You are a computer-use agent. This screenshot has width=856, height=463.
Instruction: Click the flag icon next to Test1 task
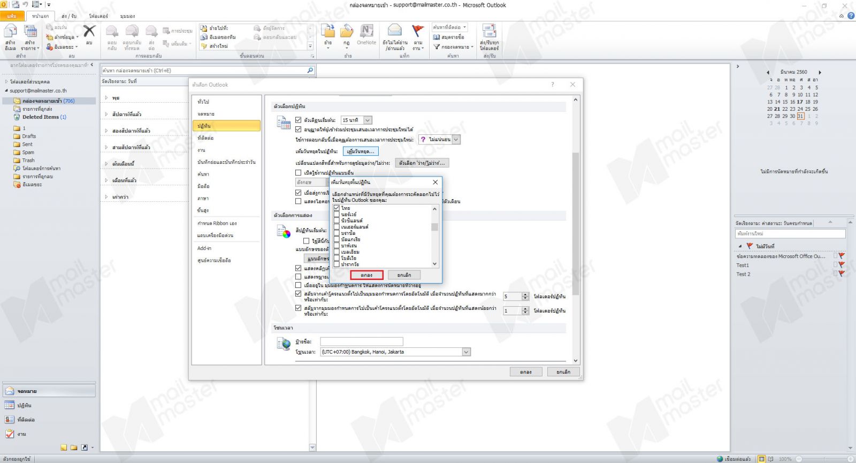point(842,265)
